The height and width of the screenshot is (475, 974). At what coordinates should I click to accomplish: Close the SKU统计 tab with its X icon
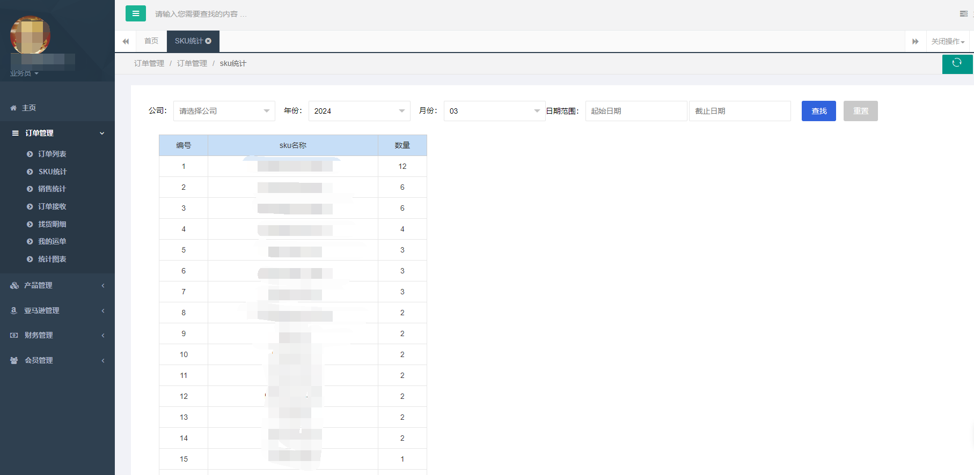[209, 41]
